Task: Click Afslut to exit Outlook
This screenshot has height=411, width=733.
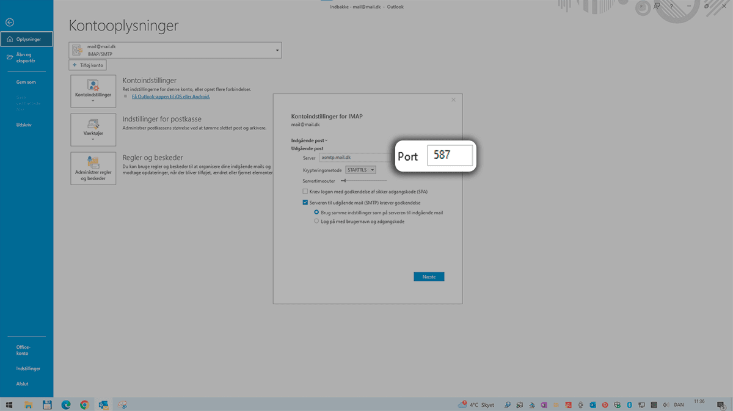Action: (x=23, y=384)
